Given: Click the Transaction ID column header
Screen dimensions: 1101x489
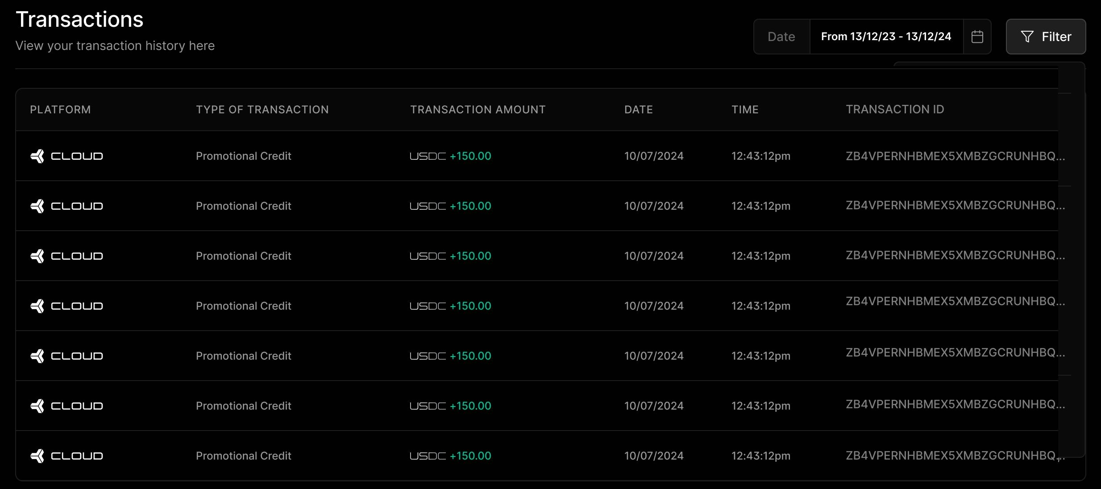Looking at the screenshot, I should pyautogui.click(x=895, y=109).
